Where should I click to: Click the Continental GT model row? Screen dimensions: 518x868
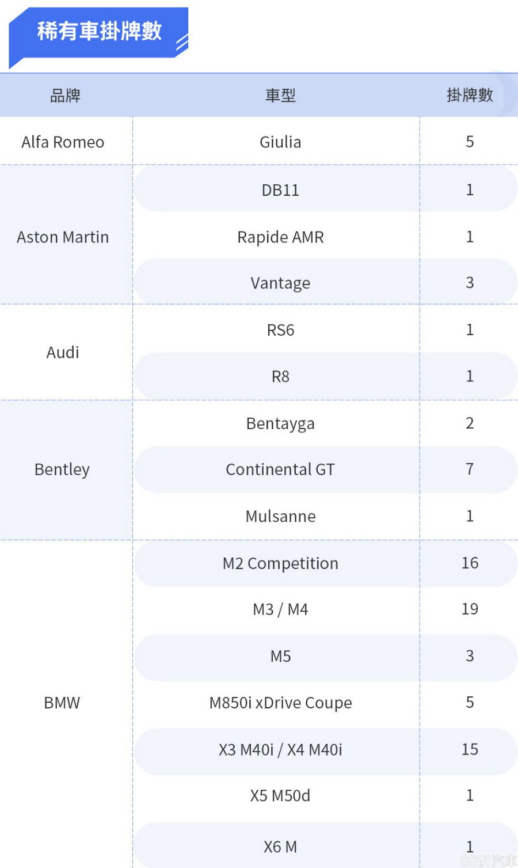pyautogui.click(x=280, y=469)
